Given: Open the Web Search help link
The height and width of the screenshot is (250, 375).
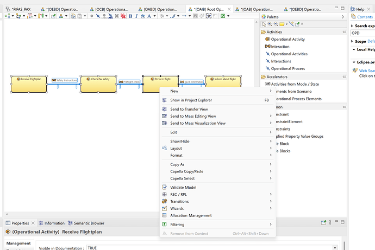Looking at the screenshot, I should (x=366, y=70).
